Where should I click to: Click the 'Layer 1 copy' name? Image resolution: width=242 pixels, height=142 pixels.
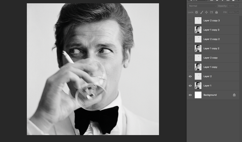tap(210, 67)
